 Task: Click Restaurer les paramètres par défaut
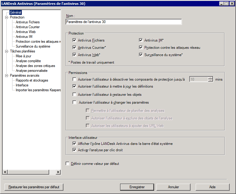click(34, 187)
